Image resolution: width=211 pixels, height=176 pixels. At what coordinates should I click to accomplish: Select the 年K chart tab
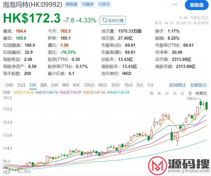[76, 85]
